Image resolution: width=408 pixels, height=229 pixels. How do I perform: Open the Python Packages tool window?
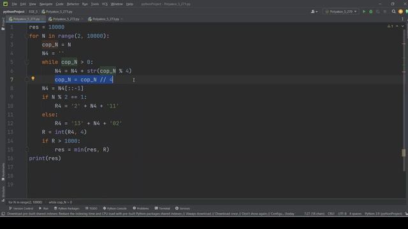coord(66,209)
